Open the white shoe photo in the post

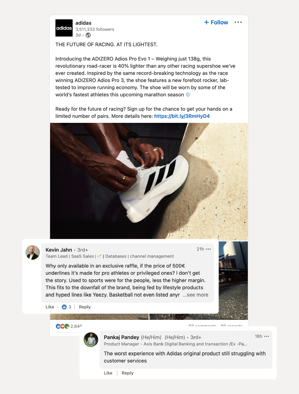149,181
